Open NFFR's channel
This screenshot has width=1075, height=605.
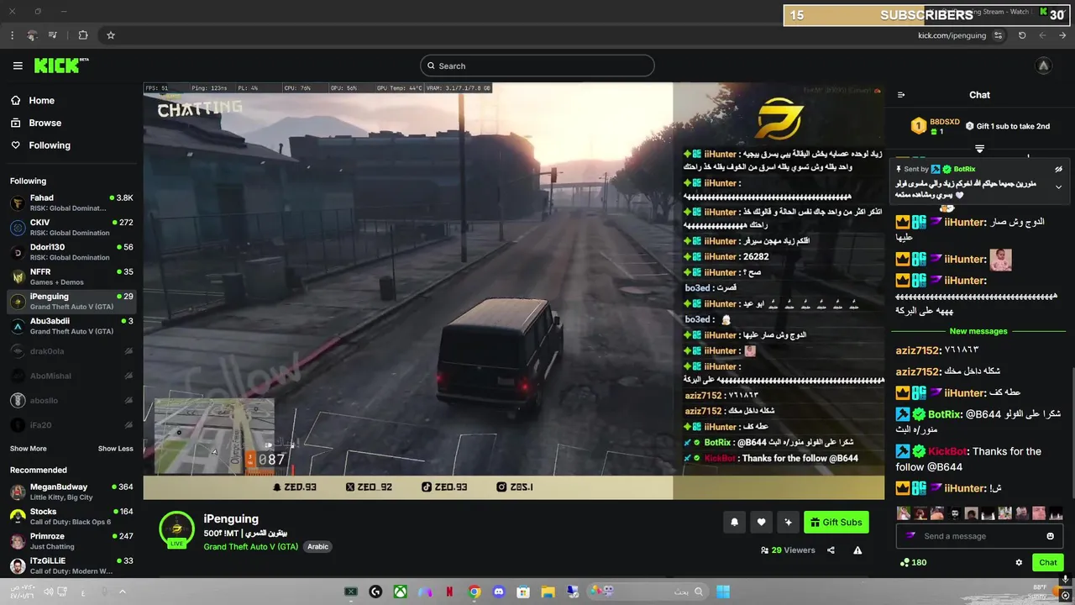[x=71, y=276]
